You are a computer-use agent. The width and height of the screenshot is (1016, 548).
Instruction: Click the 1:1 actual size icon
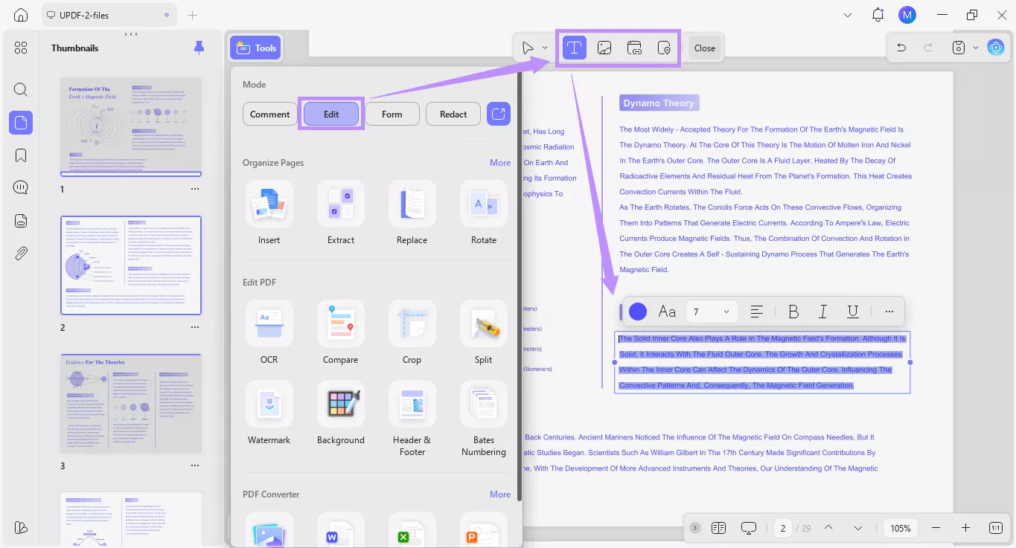(x=995, y=527)
